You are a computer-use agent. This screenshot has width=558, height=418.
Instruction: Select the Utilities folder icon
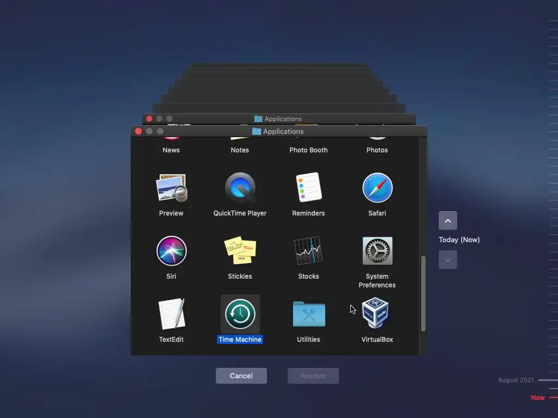click(309, 314)
